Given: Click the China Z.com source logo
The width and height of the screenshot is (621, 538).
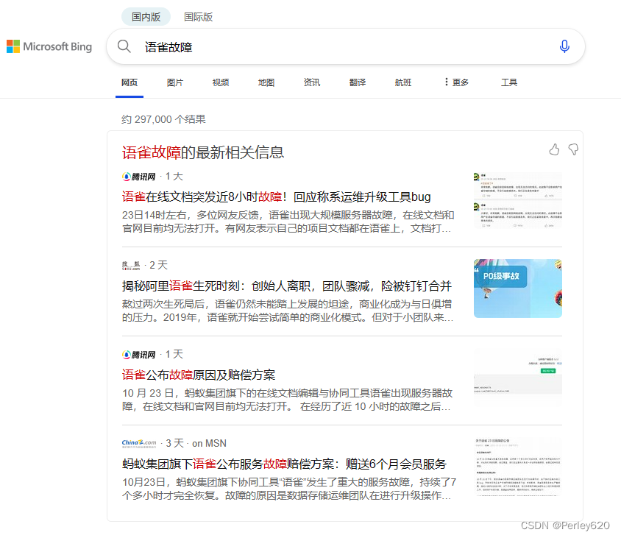Looking at the screenshot, I should [x=139, y=443].
